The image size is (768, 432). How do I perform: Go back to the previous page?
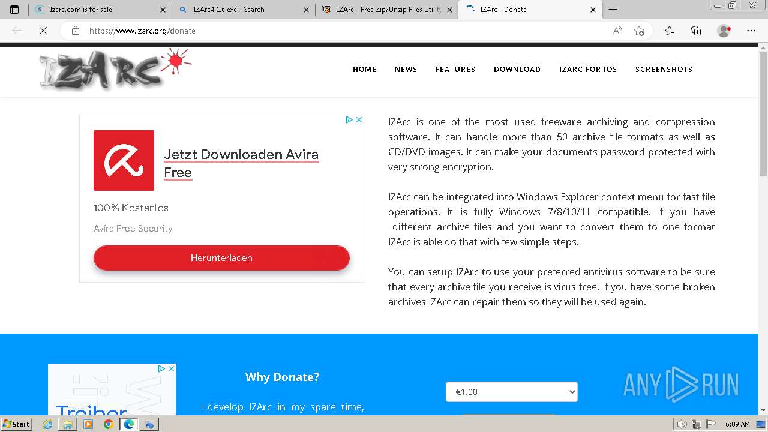pyautogui.click(x=17, y=31)
